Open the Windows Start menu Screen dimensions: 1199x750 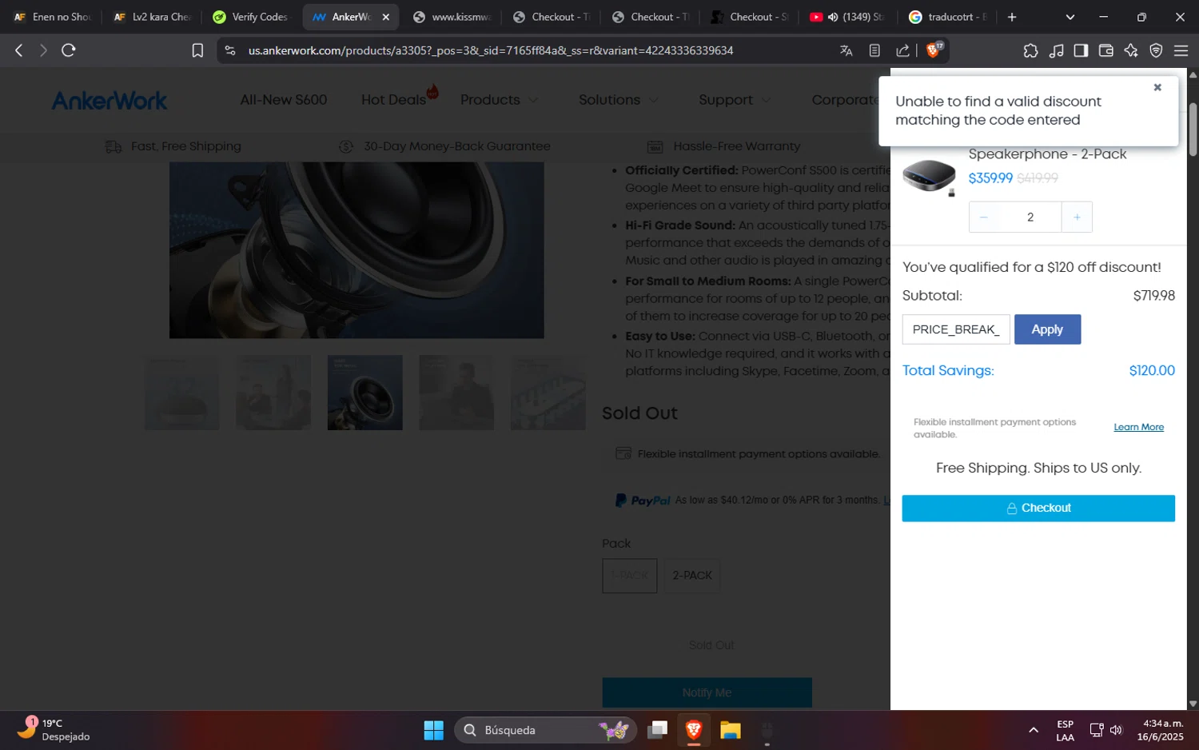pyautogui.click(x=433, y=730)
